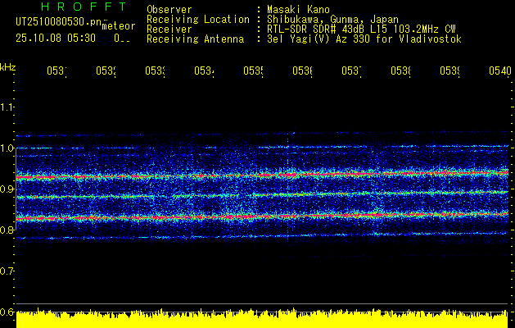Click the yellow noise level graph

[x=262, y=318]
